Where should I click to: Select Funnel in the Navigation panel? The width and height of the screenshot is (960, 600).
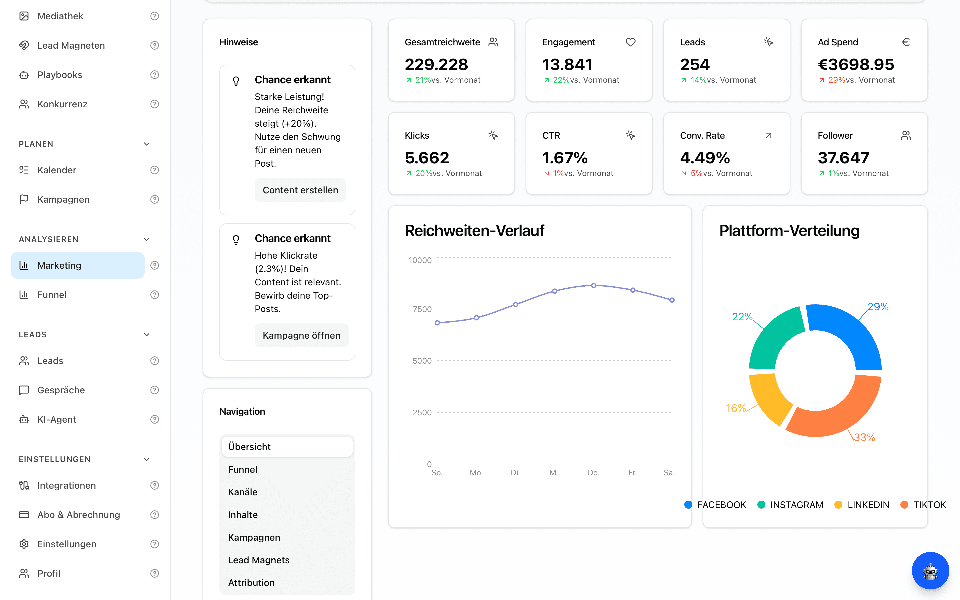(x=287, y=469)
